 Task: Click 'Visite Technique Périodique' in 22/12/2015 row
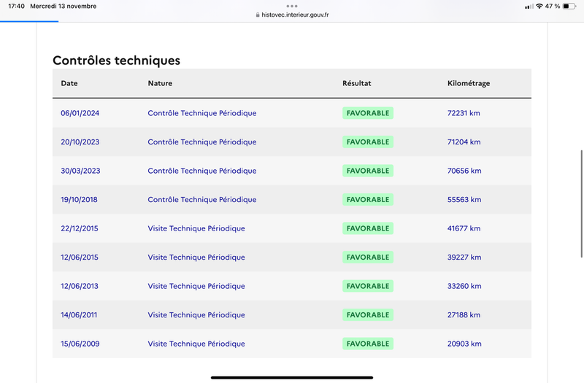tap(196, 228)
